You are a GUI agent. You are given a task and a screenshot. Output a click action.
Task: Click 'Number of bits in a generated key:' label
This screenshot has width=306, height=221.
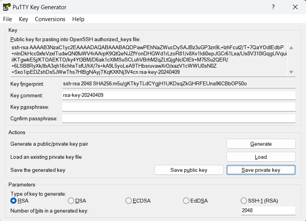click(49, 211)
